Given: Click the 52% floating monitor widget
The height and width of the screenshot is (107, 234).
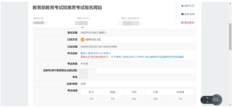Looking at the screenshot, I should [216, 100].
